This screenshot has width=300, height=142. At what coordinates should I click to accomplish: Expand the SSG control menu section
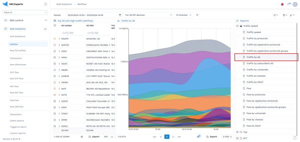(x=46, y=20)
